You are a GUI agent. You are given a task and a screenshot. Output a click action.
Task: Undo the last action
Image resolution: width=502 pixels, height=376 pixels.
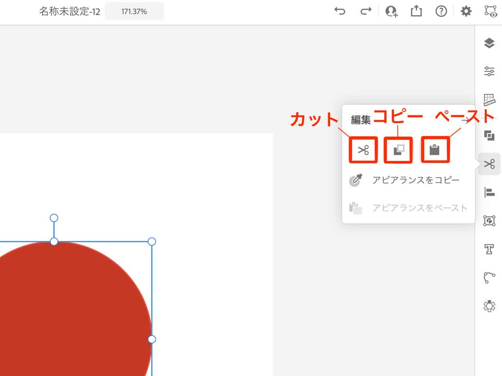tap(340, 11)
